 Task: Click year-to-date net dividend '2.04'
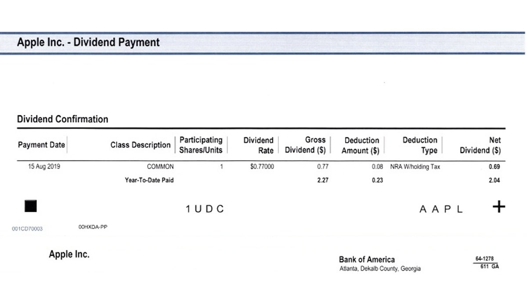(495, 180)
